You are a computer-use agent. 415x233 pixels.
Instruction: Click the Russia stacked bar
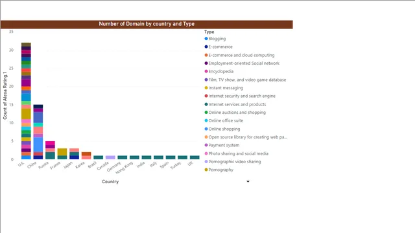tap(51, 150)
